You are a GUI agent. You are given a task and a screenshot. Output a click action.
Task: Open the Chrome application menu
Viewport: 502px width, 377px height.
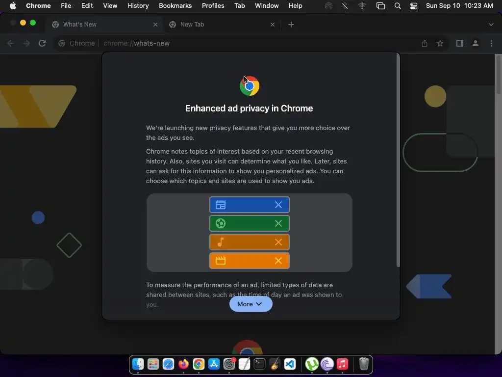tap(38, 5)
